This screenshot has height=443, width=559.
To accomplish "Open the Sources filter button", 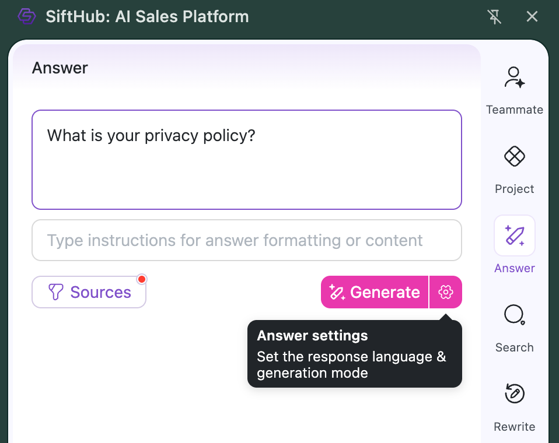I will pos(89,292).
